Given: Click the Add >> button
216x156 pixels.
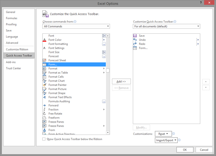Looking at the screenshot, I should coord(121,81).
